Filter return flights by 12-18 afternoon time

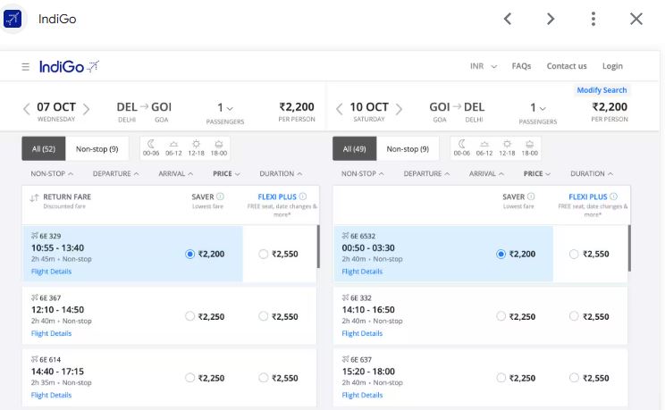point(507,148)
